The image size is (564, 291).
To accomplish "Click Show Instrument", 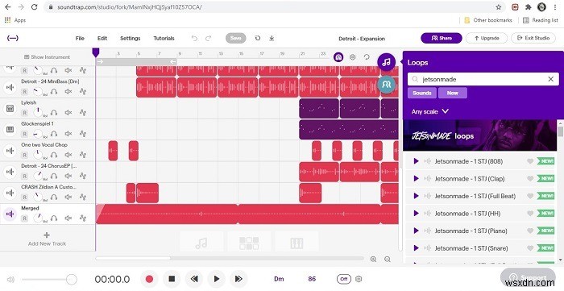I will 47,57.
